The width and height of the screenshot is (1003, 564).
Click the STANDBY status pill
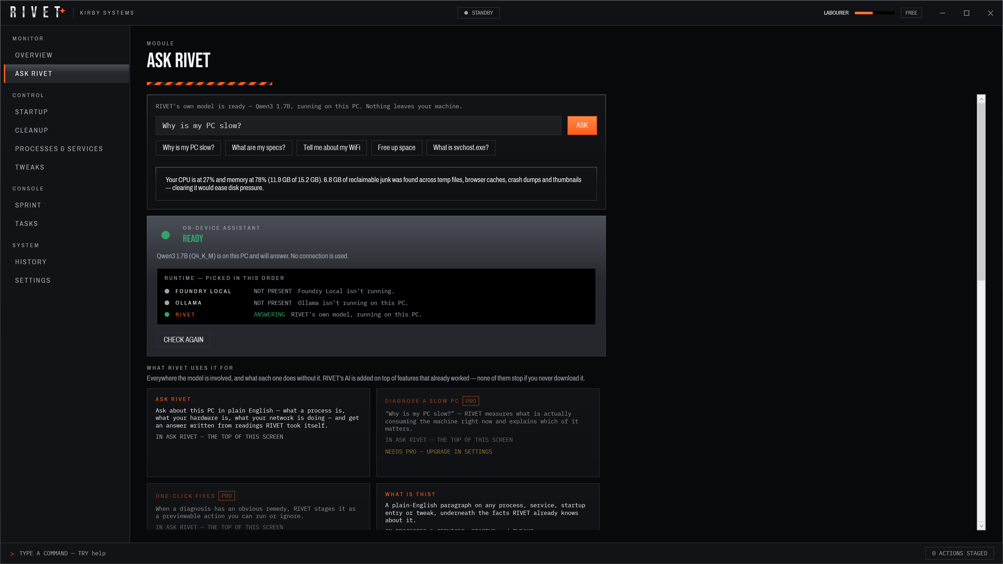478,13
